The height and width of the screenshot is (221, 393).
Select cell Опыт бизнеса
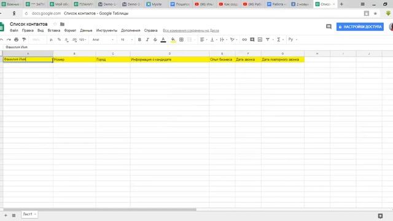(222, 60)
